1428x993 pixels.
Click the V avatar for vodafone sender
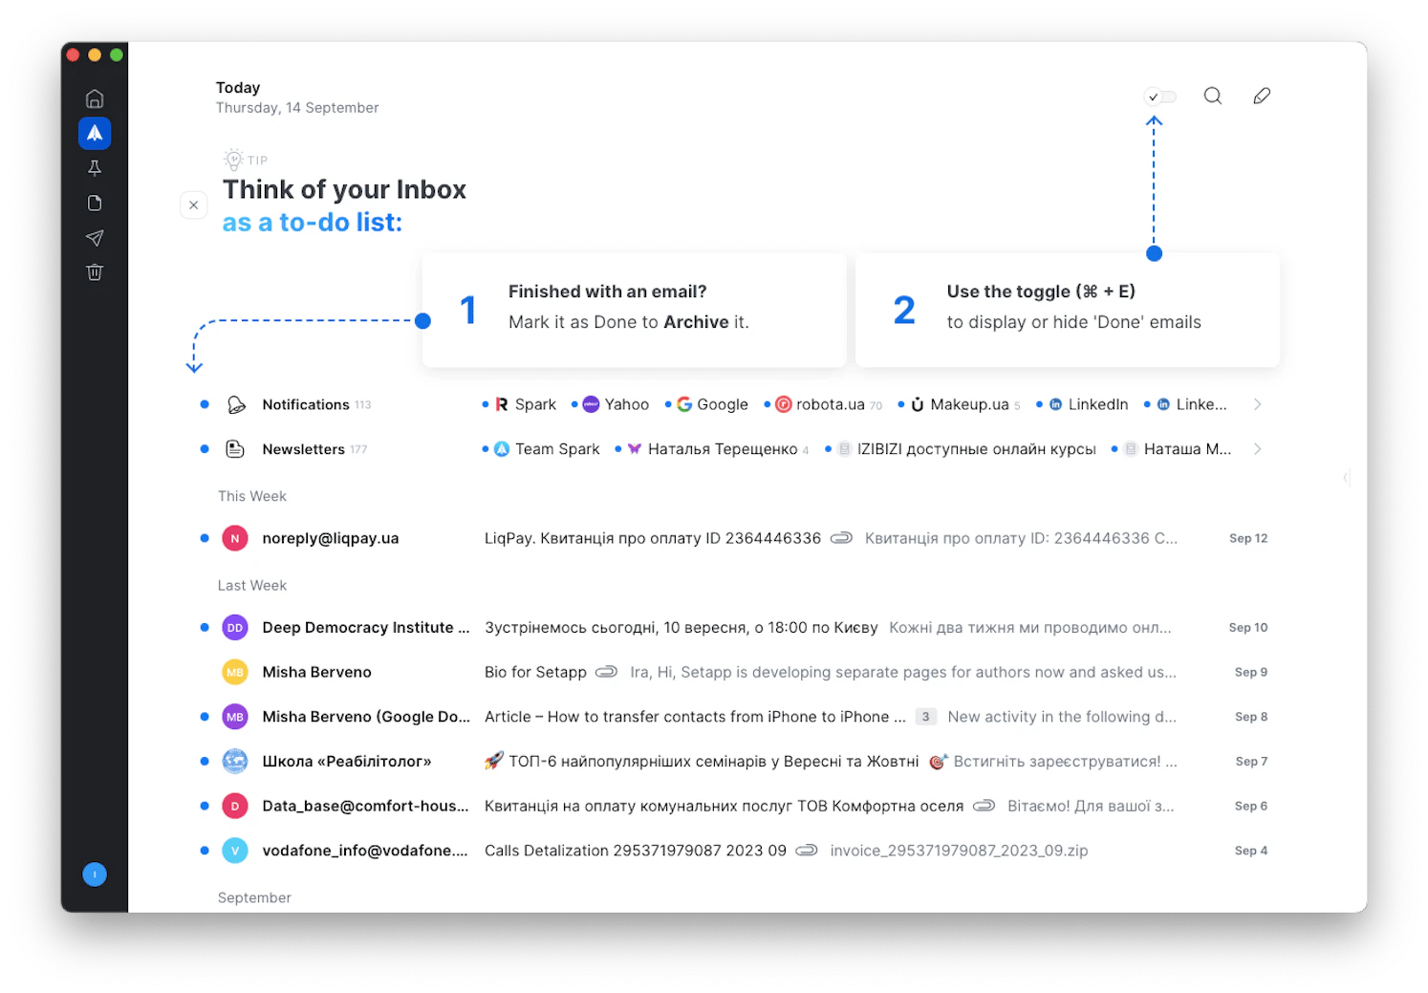[235, 851]
